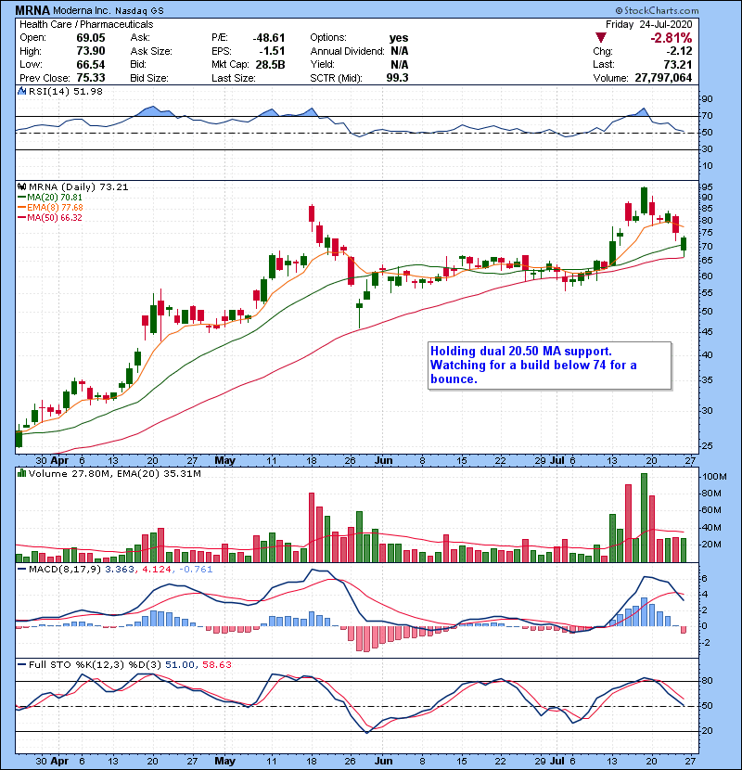Click the 100M volume axis label
The width and height of the screenshot is (742, 770).
pyautogui.click(x=714, y=476)
